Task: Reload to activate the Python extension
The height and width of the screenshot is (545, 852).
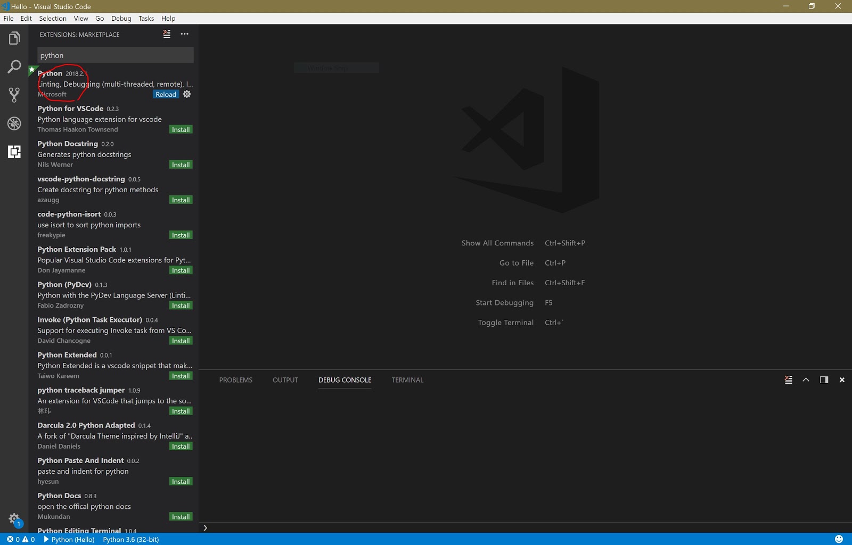Action: [166, 94]
